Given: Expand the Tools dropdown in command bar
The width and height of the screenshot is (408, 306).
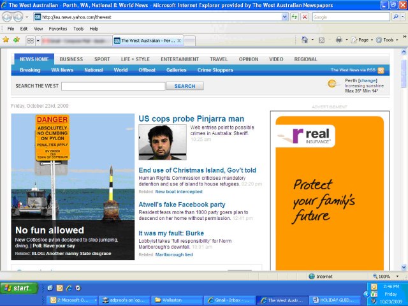Looking at the screenshot, I should tap(386, 40).
